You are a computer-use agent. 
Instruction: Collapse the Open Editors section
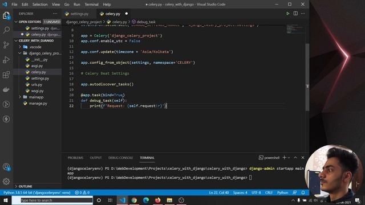coord(16,22)
